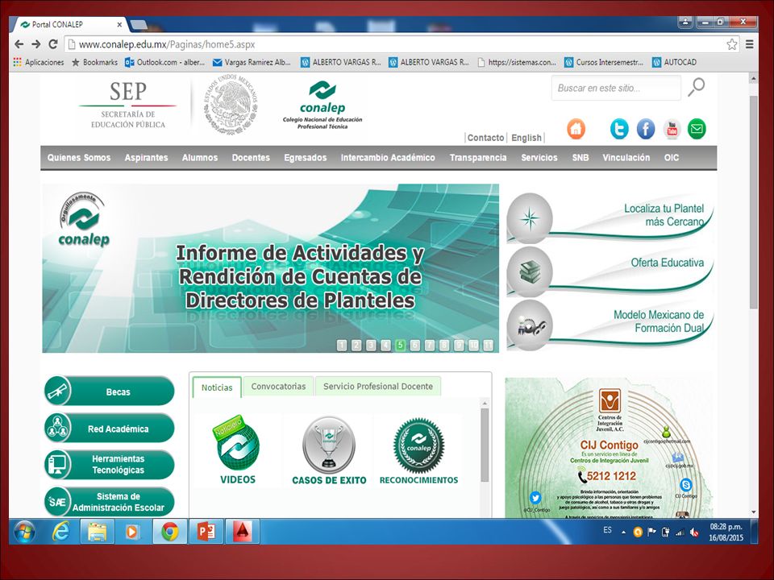Viewport: 774px width, 580px height.
Task: Launch Internet Explorer from taskbar
Action: [60, 532]
